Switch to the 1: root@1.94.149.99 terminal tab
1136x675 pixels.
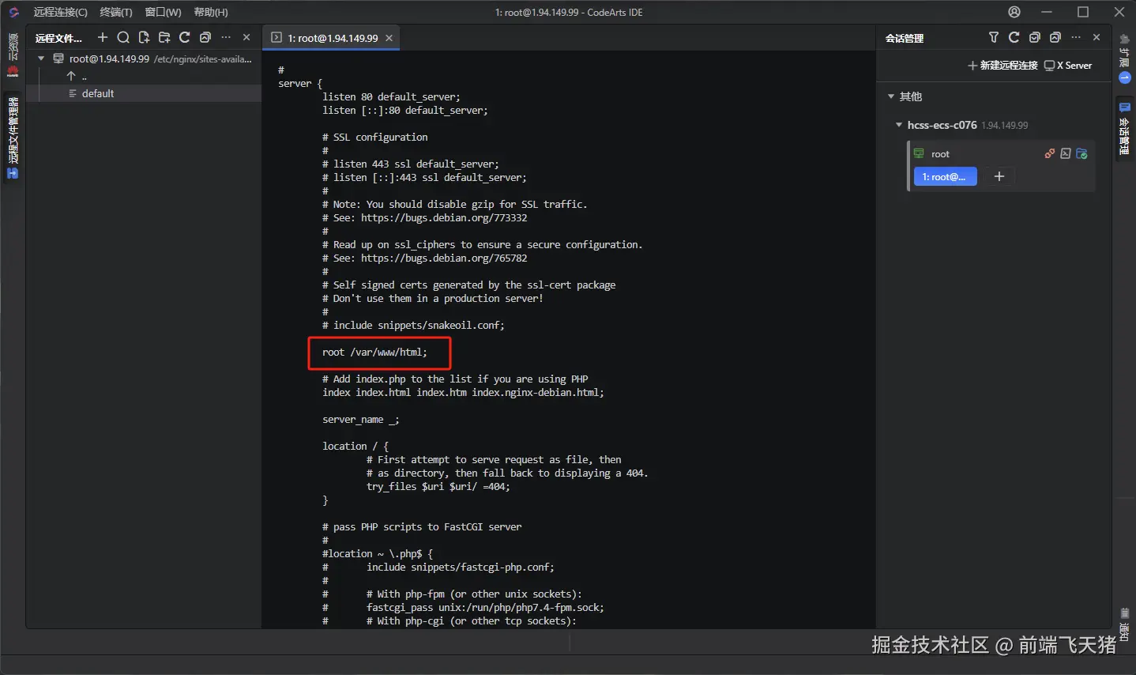pos(333,38)
